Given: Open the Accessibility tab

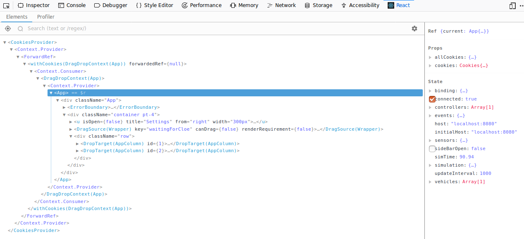Looking at the screenshot, I should (x=360, y=5).
